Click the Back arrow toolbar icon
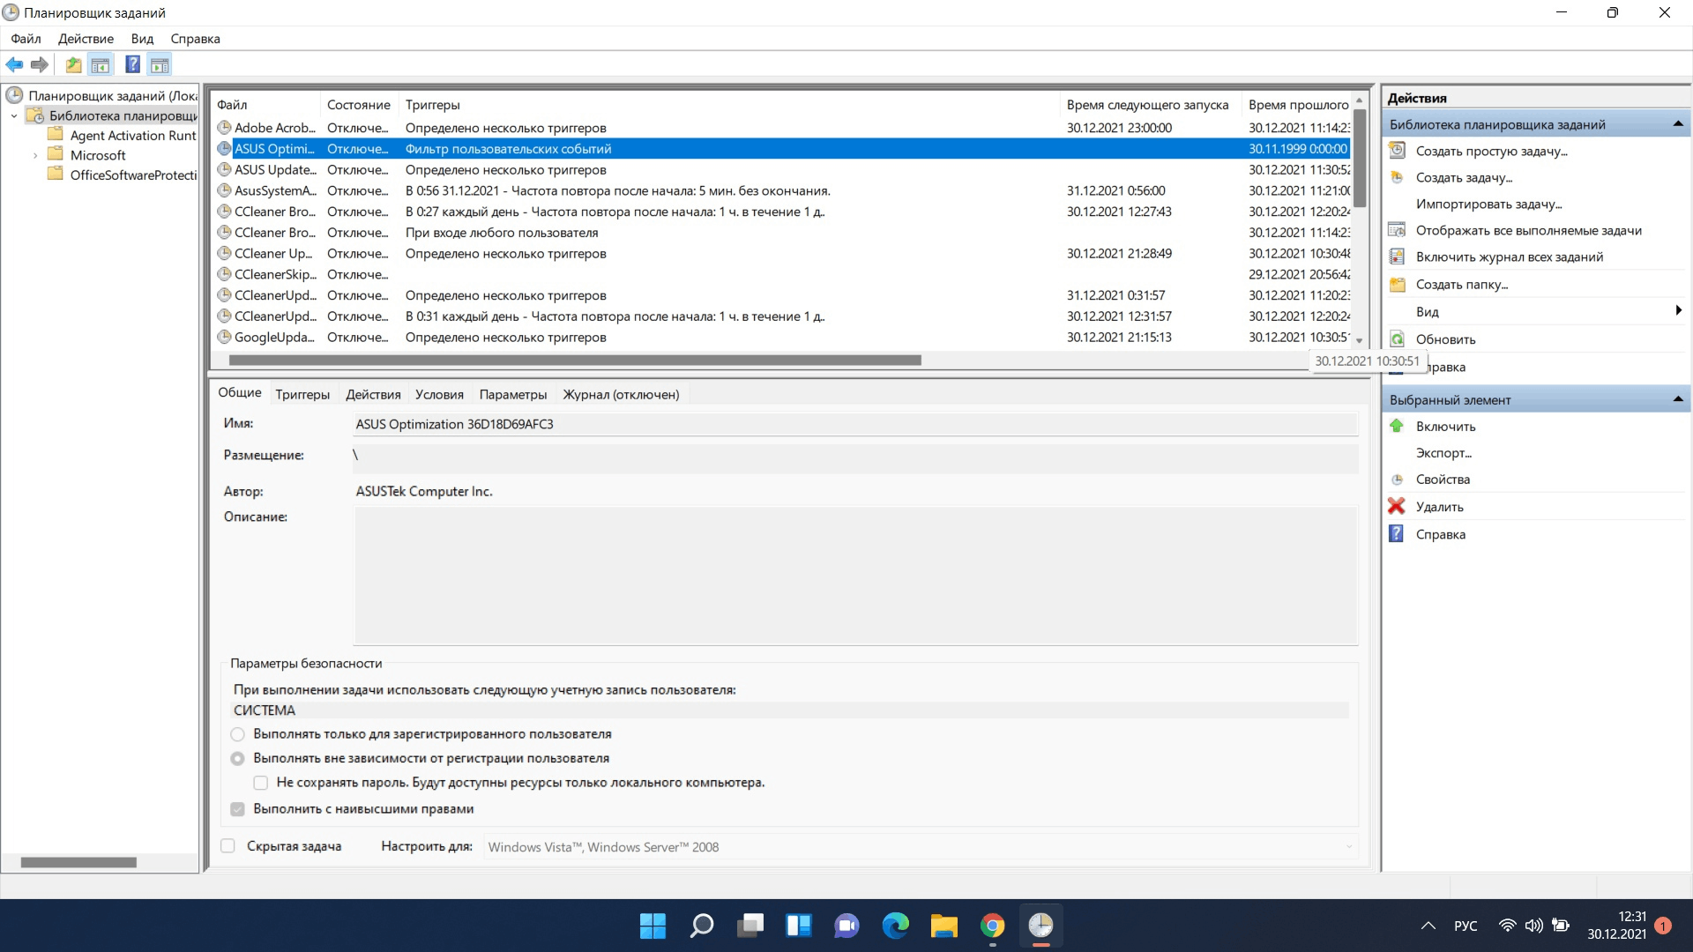1693x952 pixels. tap(14, 64)
